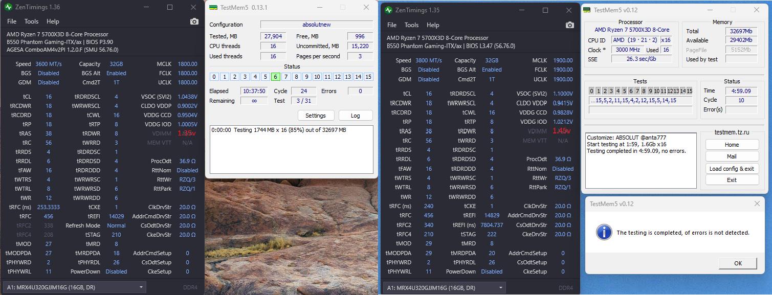Click the camera screenshot icon in ZenTimings 1.36

(194, 21)
